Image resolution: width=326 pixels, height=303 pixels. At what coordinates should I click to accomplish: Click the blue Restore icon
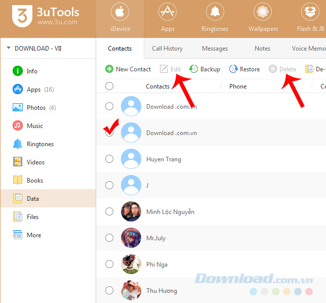pos(233,69)
